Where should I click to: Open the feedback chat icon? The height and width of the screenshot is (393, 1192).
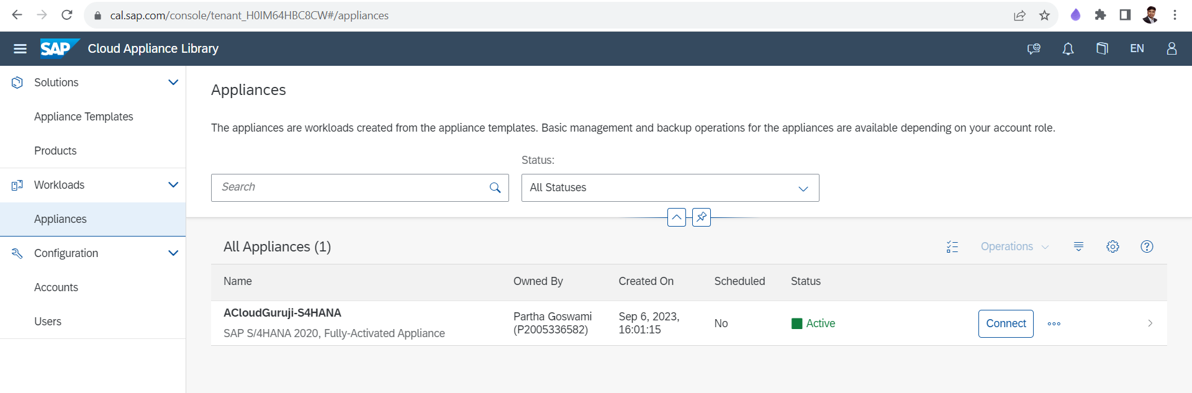click(x=1034, y=48)
